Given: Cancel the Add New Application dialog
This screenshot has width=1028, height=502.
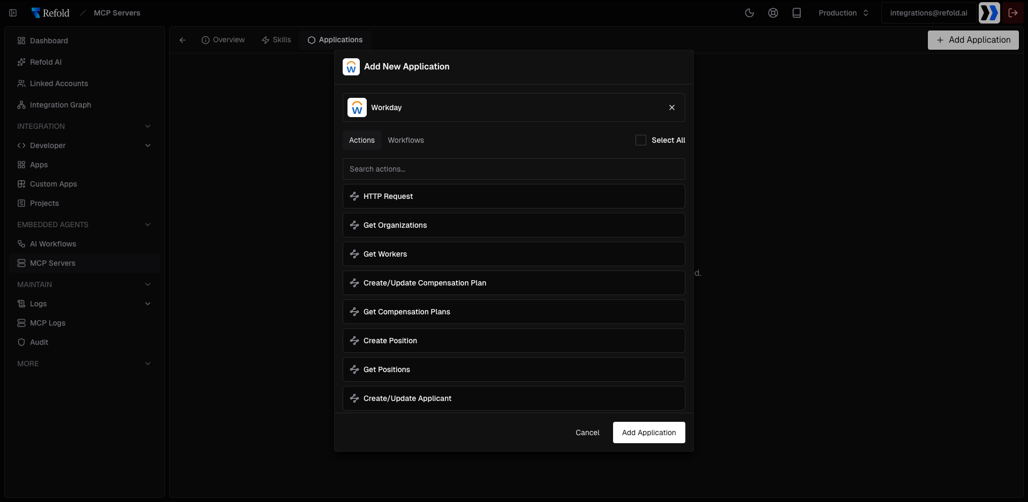Looking at the screenshot, I should click(587, 433).
